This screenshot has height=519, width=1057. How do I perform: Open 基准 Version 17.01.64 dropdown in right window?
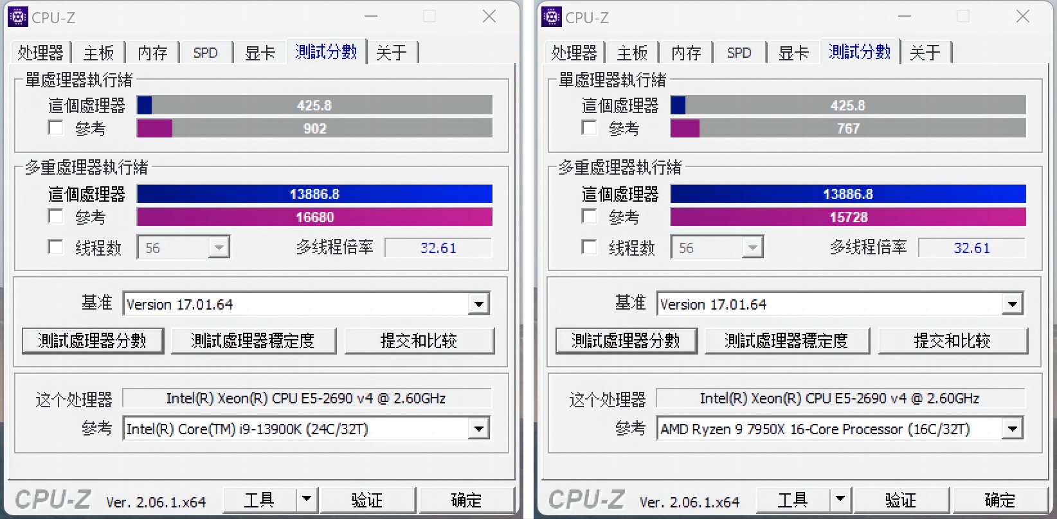[x=1012, y=304]
